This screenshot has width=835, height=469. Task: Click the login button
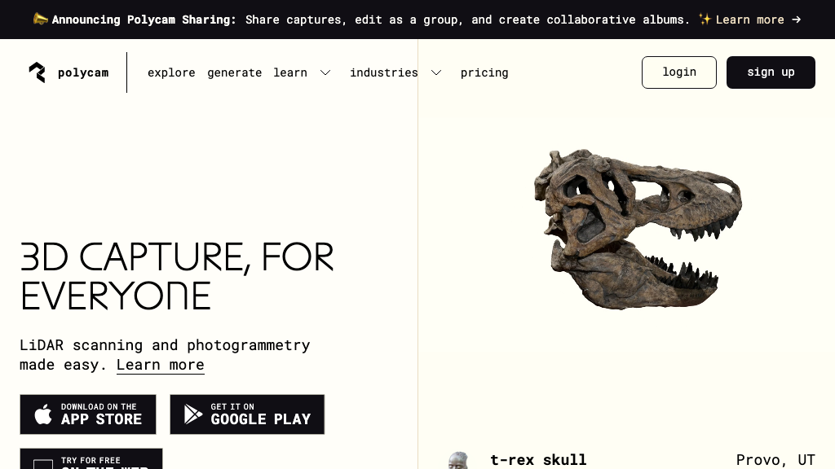point(679,72)
